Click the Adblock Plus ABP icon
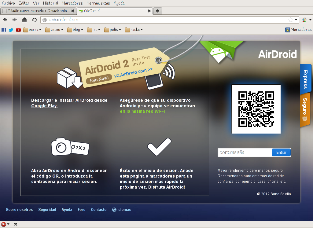The width and height of the screenshot is (313, 228). coord(4,224)
